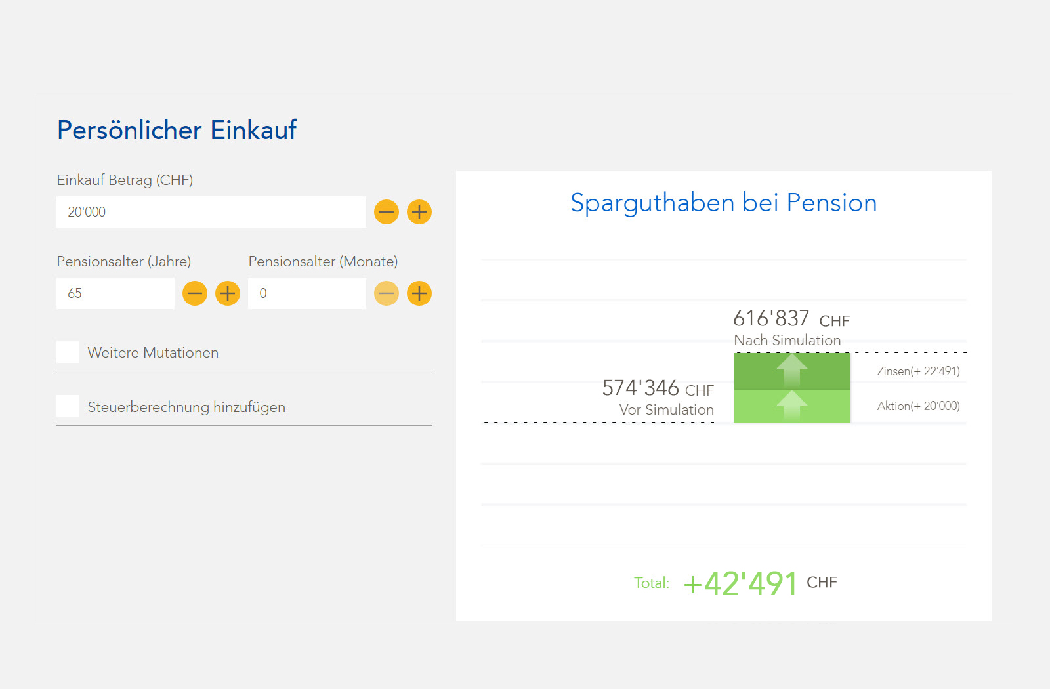Click the Total +42'491 CHF amount
This screenshot has width=1050, height=689.
click(x=760, y=583)
